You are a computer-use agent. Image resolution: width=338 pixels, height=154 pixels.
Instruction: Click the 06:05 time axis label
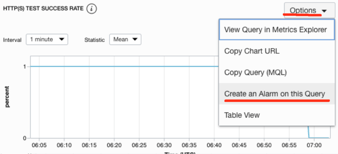click(39, 145)
